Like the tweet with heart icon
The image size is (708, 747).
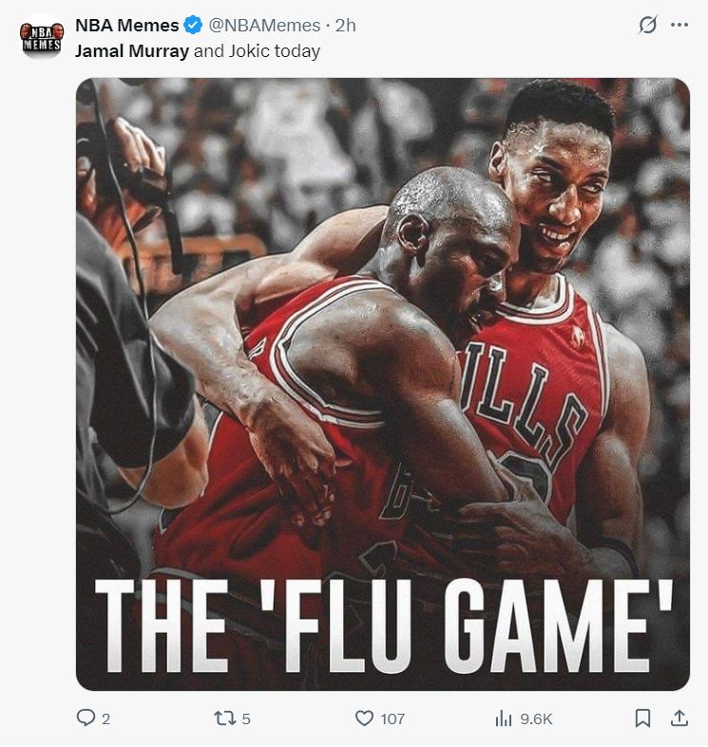tap(365, 718)
